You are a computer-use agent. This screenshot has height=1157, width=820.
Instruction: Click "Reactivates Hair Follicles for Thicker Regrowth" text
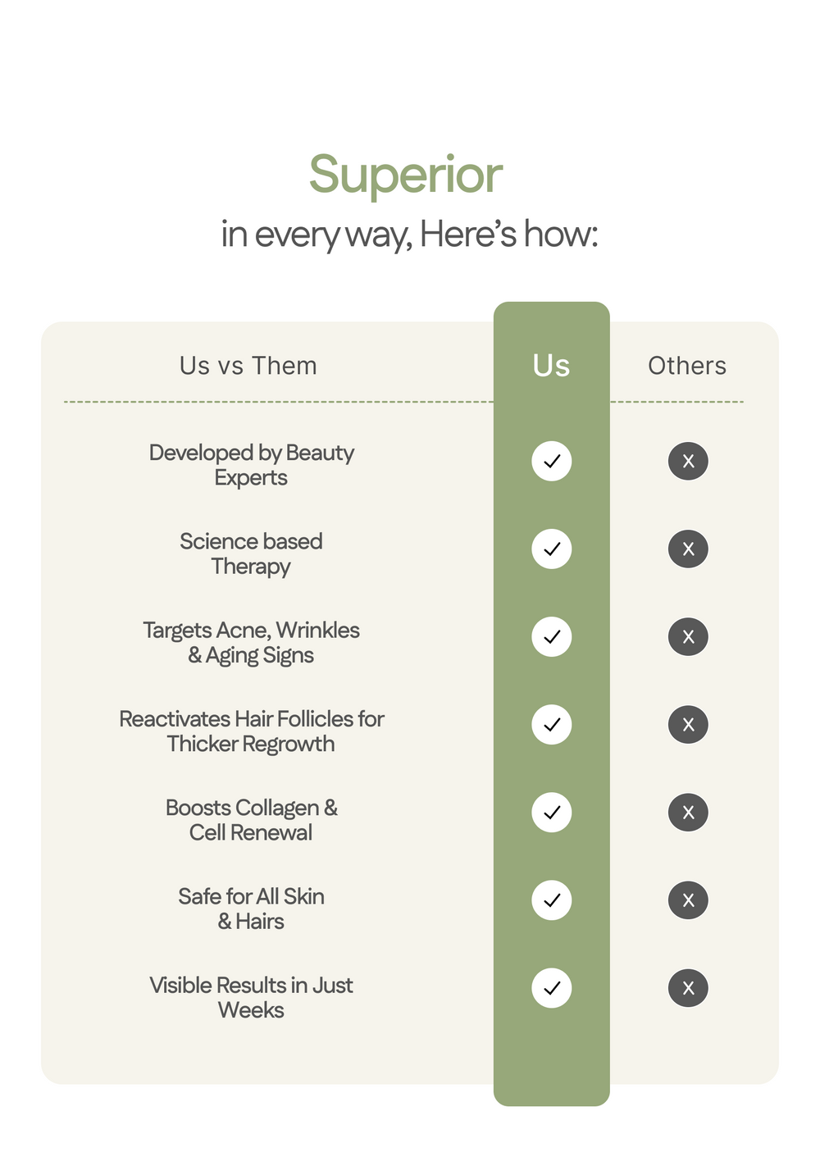[251, 731]
